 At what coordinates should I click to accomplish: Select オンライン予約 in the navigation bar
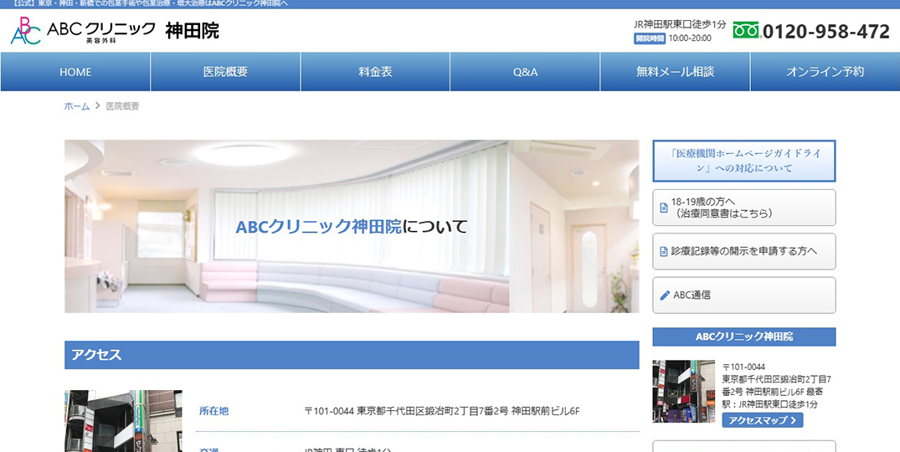tap(825, 72)
